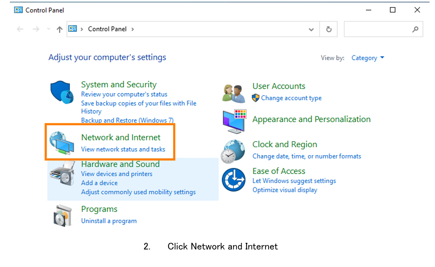
Task: Click the Control Panel search box
Action: 378,29
